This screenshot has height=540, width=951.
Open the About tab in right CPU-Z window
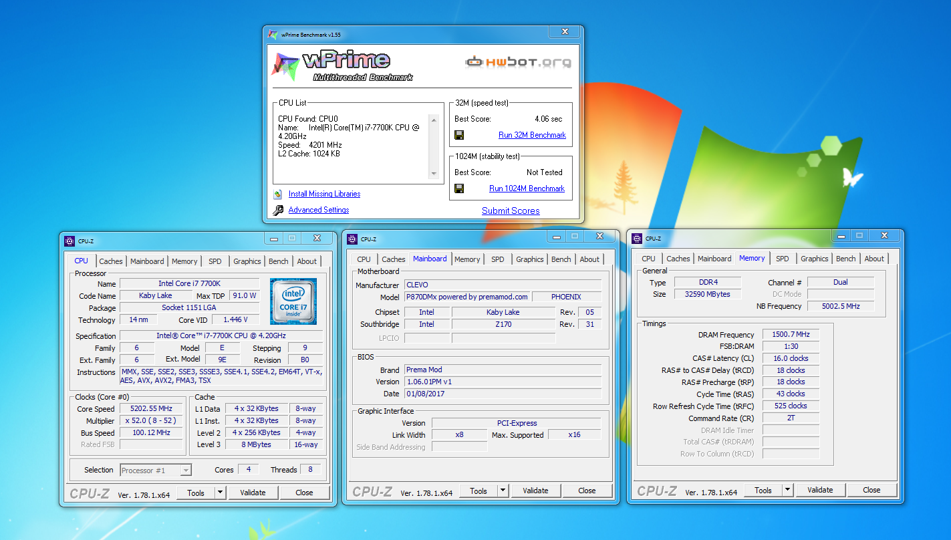tap(874, 259)
